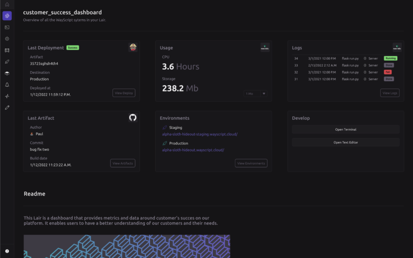This screenshot has height=258, width=413.
Task: Click the flask run.py text in log 34
Action: [x=350, y=58]
